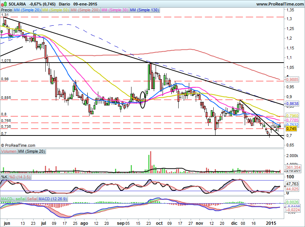Screen dimensions: 305x227
Task: Select the Volumen panel label
Action: coord(9,151)
